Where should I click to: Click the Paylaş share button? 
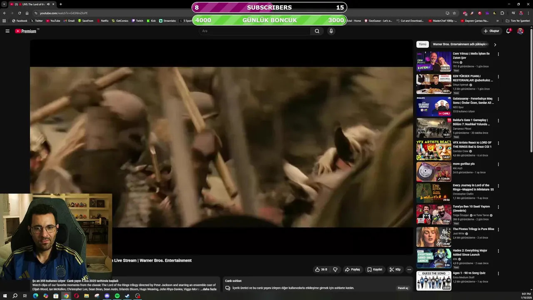pos(352,270)
